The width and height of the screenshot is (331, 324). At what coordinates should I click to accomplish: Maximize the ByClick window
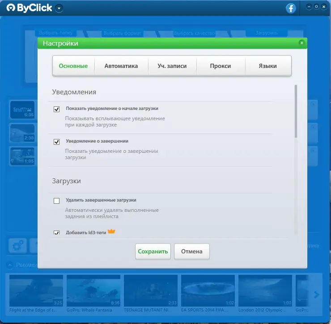(x=316, y=7)
